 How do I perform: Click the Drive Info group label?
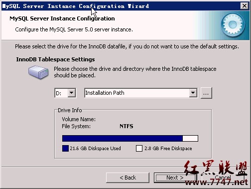(x=70, y=110)
